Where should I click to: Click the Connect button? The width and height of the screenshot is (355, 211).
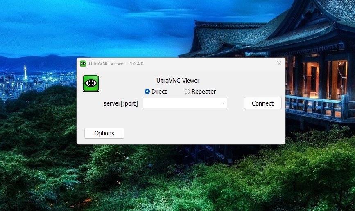click(262, 103)
